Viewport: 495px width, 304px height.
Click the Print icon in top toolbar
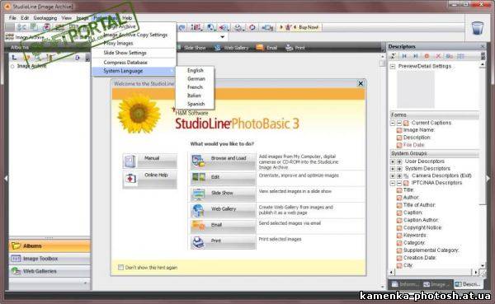coord(290,48)
